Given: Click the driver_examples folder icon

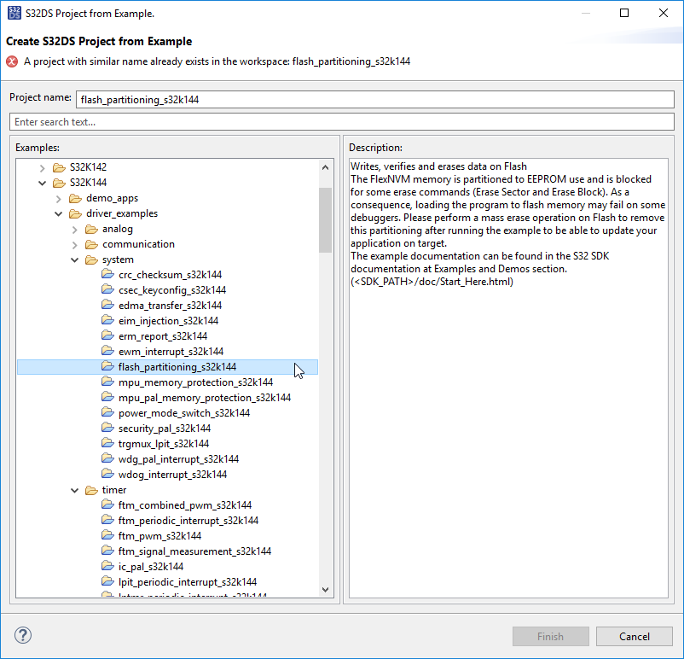Looking at the screenshot, I should 75,213.
